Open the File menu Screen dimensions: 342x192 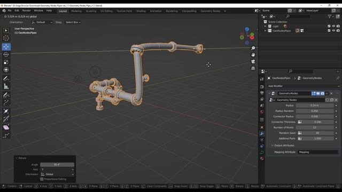(10, 11)
